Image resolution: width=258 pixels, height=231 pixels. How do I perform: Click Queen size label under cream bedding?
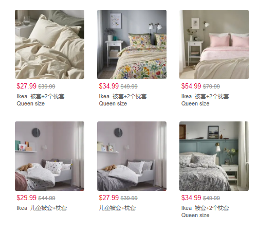[31, 103]
